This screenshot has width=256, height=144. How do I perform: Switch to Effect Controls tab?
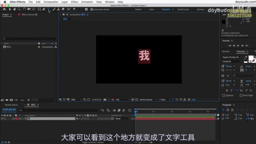(30, 14)
